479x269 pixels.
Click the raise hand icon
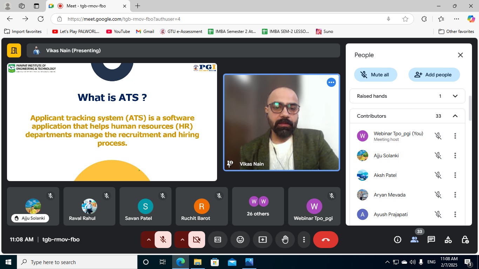pyautogui.click(x=285, y=240)
